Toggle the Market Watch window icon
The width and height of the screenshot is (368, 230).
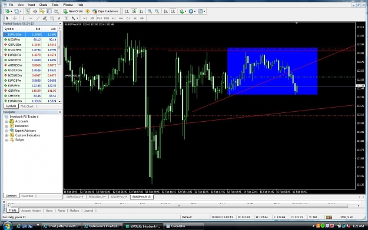point(28,11)
